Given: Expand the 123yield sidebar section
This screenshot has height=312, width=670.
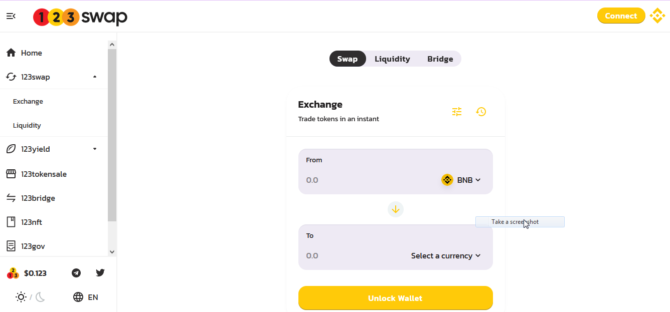Looking at the screenshot, I should click(x=95, y=149).
